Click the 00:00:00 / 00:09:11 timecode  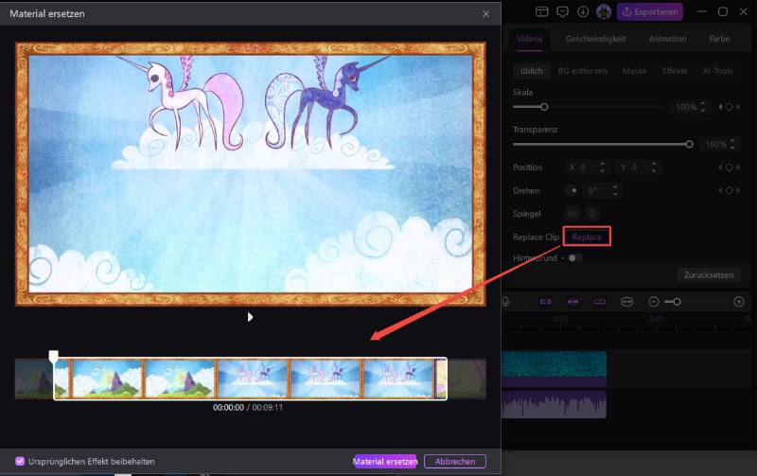point(248,408)
